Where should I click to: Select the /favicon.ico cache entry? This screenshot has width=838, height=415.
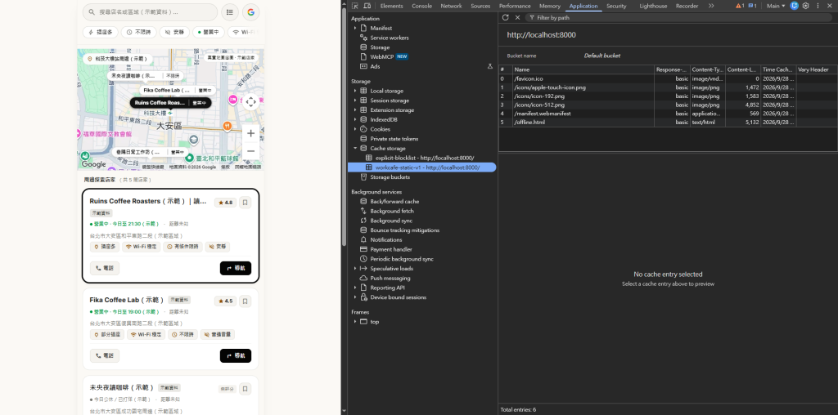[x=668, y=78]
